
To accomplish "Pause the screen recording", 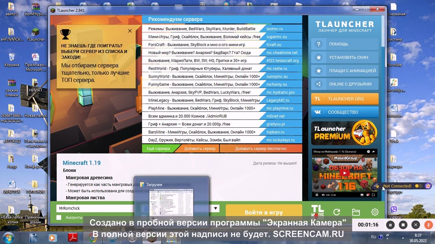I will click(x=390, y=225).
